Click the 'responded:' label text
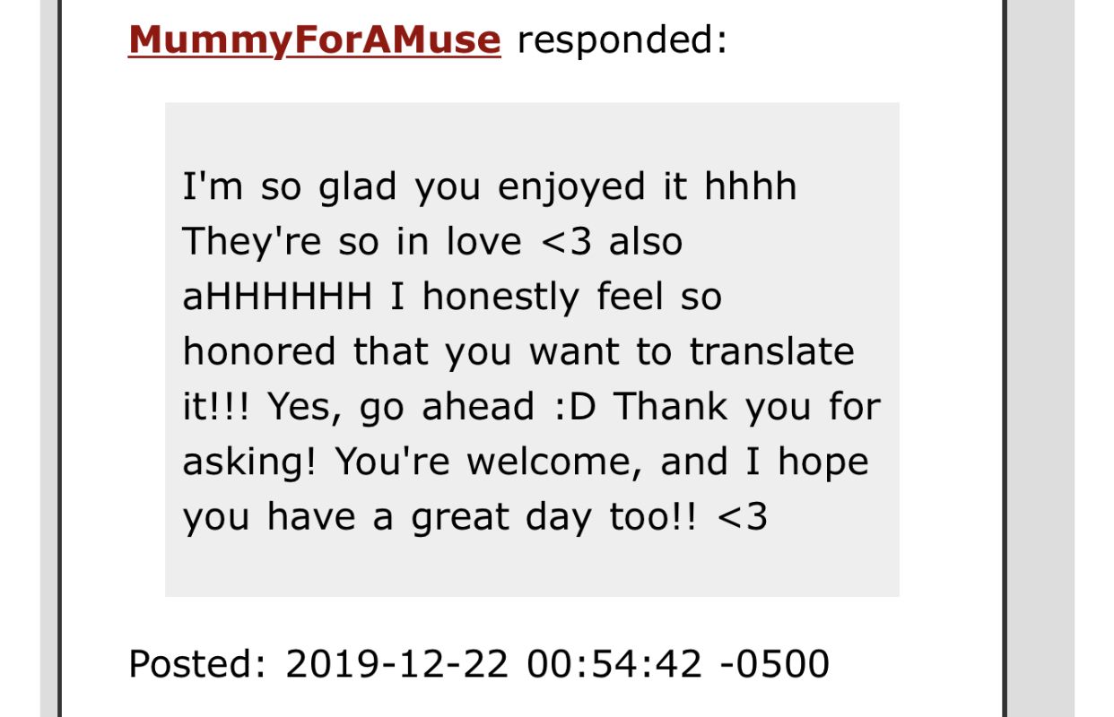 coord(622,39)
